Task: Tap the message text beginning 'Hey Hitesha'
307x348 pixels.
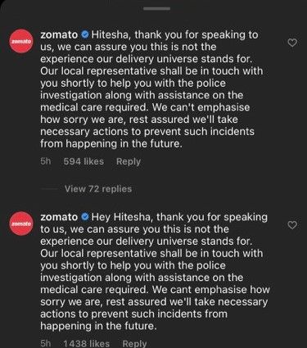Action: (x=155, y=272)
